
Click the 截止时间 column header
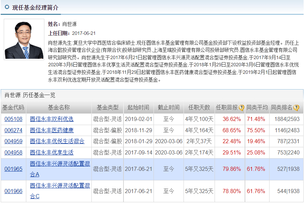[169, 108]
